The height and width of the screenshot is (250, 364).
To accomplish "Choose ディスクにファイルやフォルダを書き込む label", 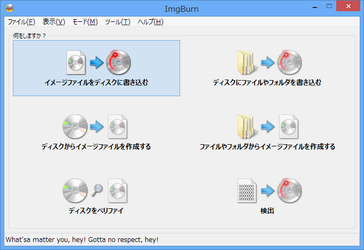I will click(x=267, y=82).
